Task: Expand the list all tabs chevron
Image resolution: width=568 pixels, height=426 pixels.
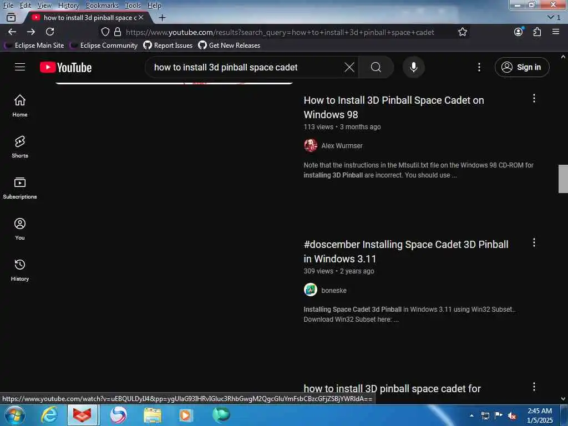Action: click(554, 17)
